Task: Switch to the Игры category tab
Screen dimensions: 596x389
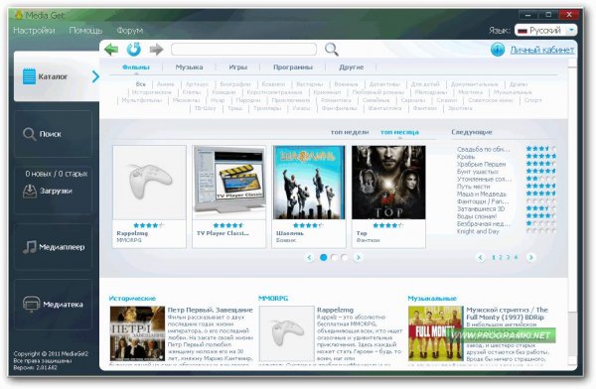Action: (x=238, y=67)
